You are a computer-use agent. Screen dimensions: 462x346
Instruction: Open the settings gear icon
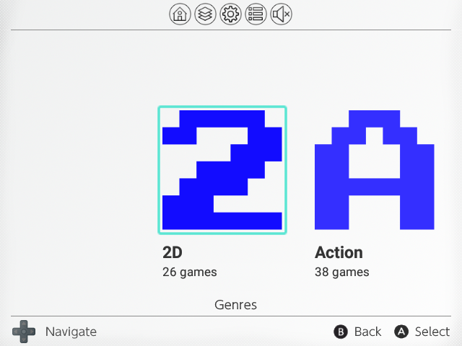point(230,14)
